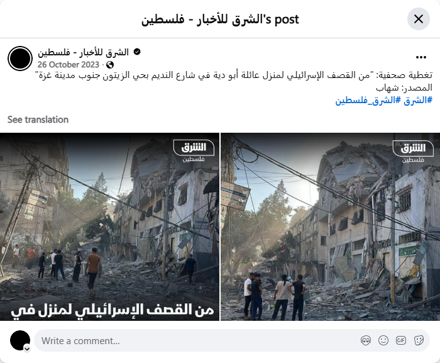
Task: Click the page name الشرق للأخبار - فلسطين
Action: pos(83,52)
